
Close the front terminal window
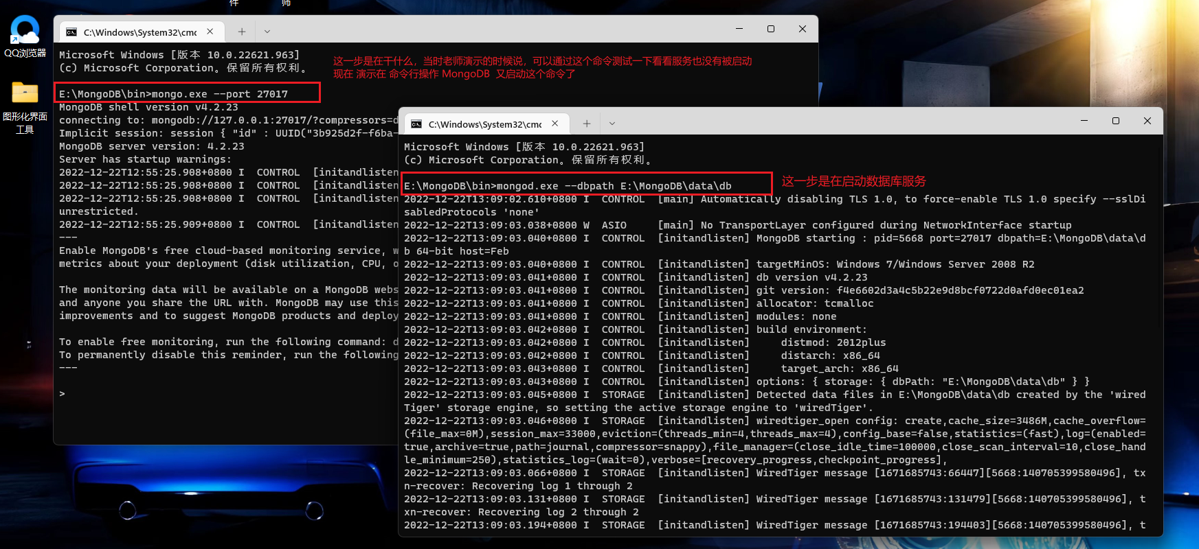1147,121
